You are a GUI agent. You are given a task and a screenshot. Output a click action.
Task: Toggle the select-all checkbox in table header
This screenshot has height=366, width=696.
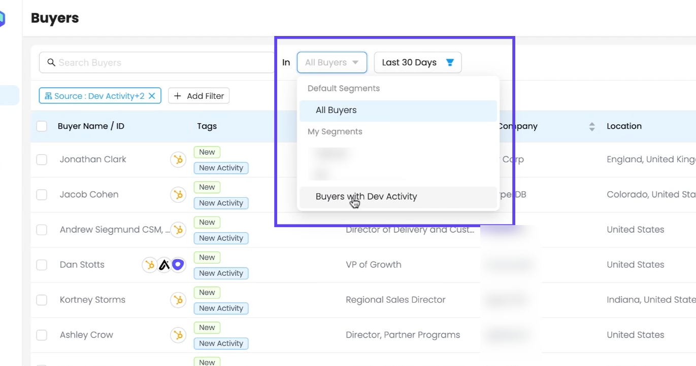42,126
